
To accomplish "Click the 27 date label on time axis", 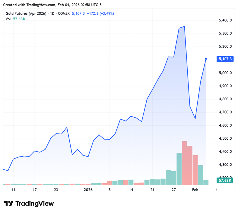I will pos(174,190).
